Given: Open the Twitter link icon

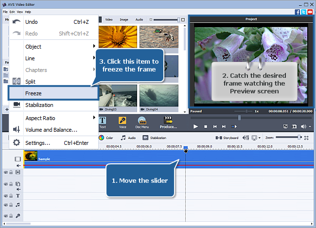Looking at the screenshot, I should 304,12.
